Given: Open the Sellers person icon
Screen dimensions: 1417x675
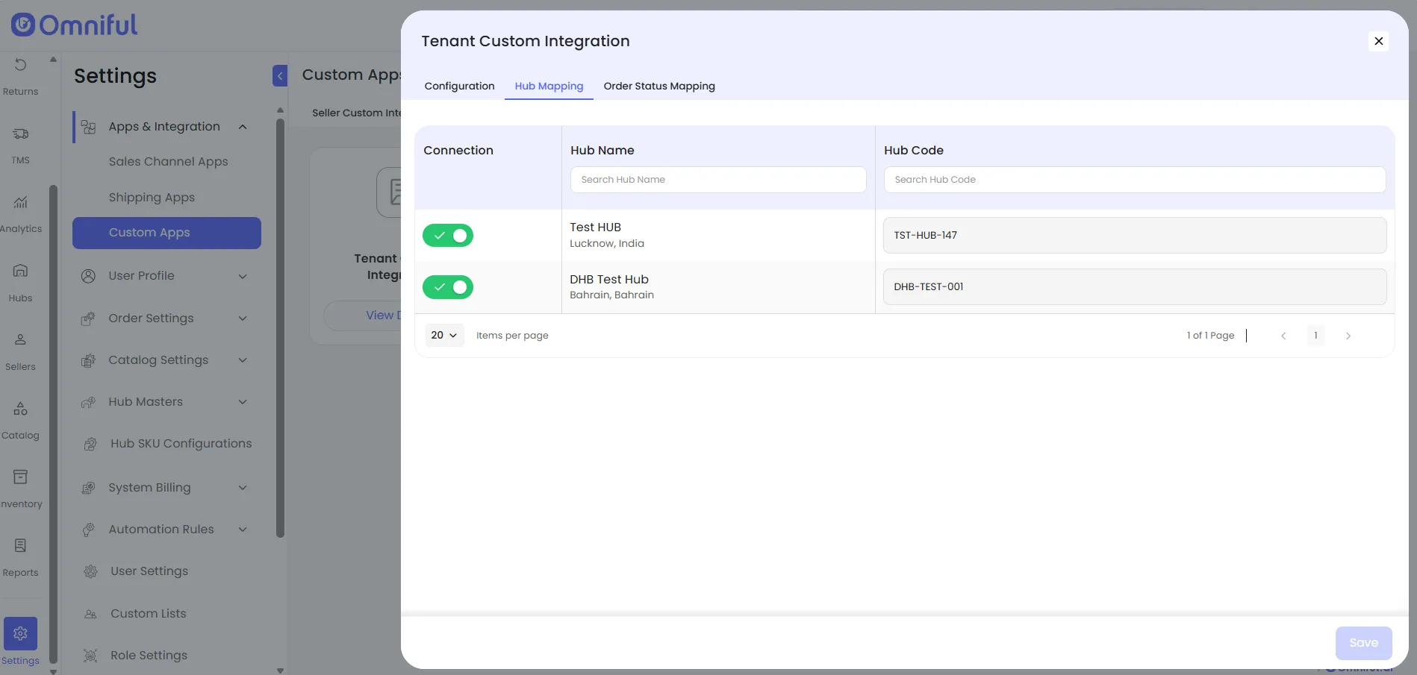Looking at the screenshot, I should point(20,339).
